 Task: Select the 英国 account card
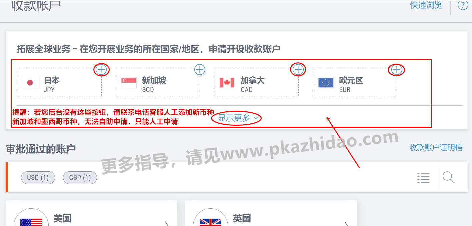[271, 213]
